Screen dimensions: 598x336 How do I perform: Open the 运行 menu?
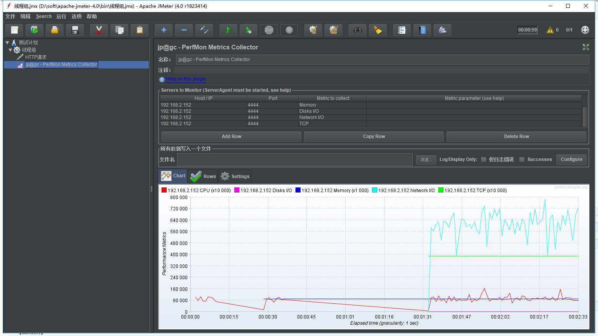tap(61, 16)
